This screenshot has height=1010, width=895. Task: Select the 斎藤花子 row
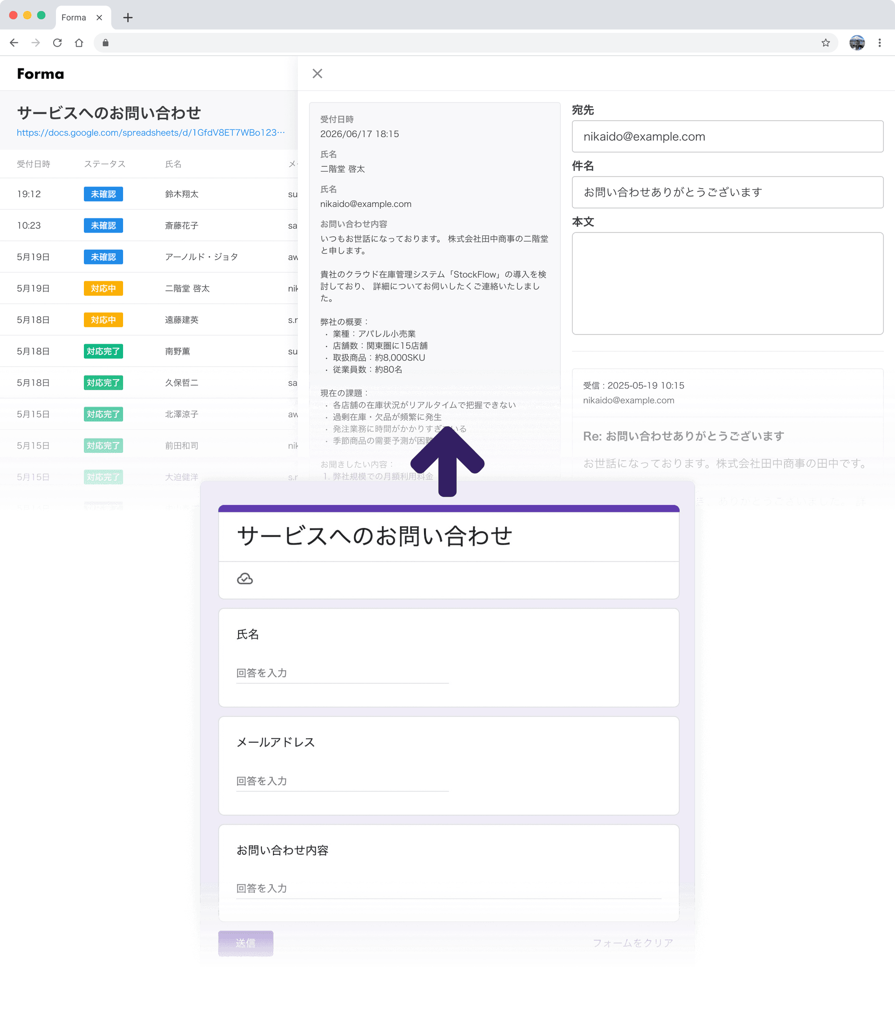pos(149,226)
